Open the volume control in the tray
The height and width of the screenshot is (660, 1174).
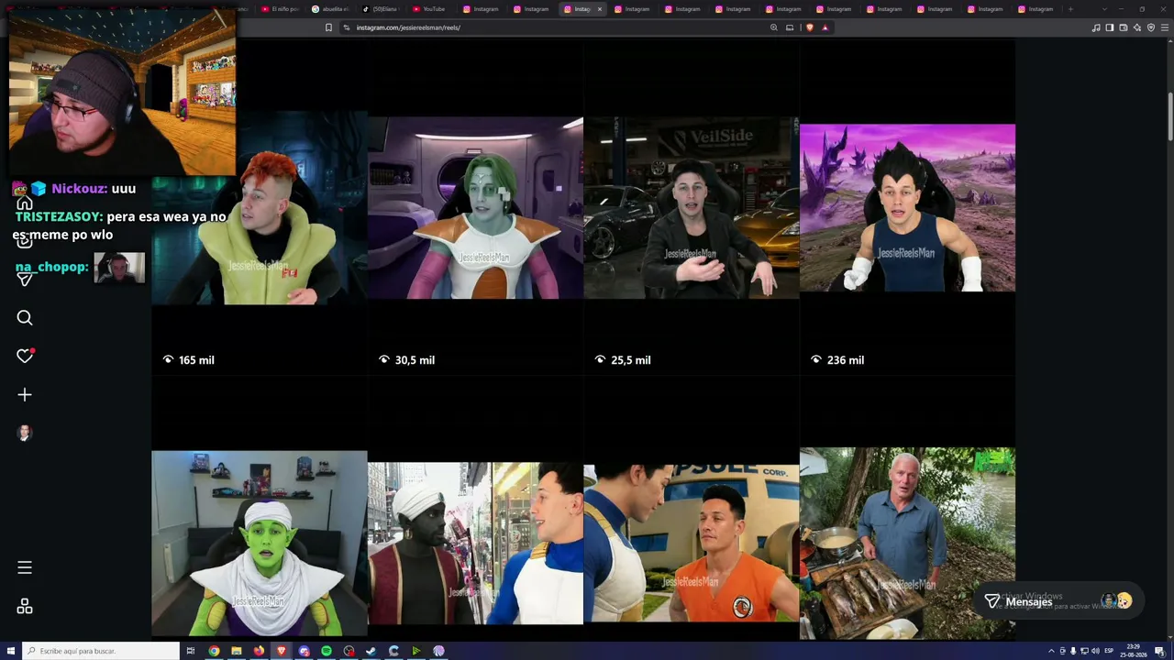pos(1095,651)
